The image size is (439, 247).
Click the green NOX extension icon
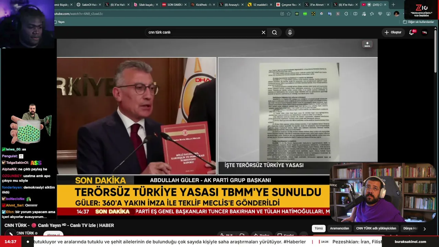[x=305, y=14]
